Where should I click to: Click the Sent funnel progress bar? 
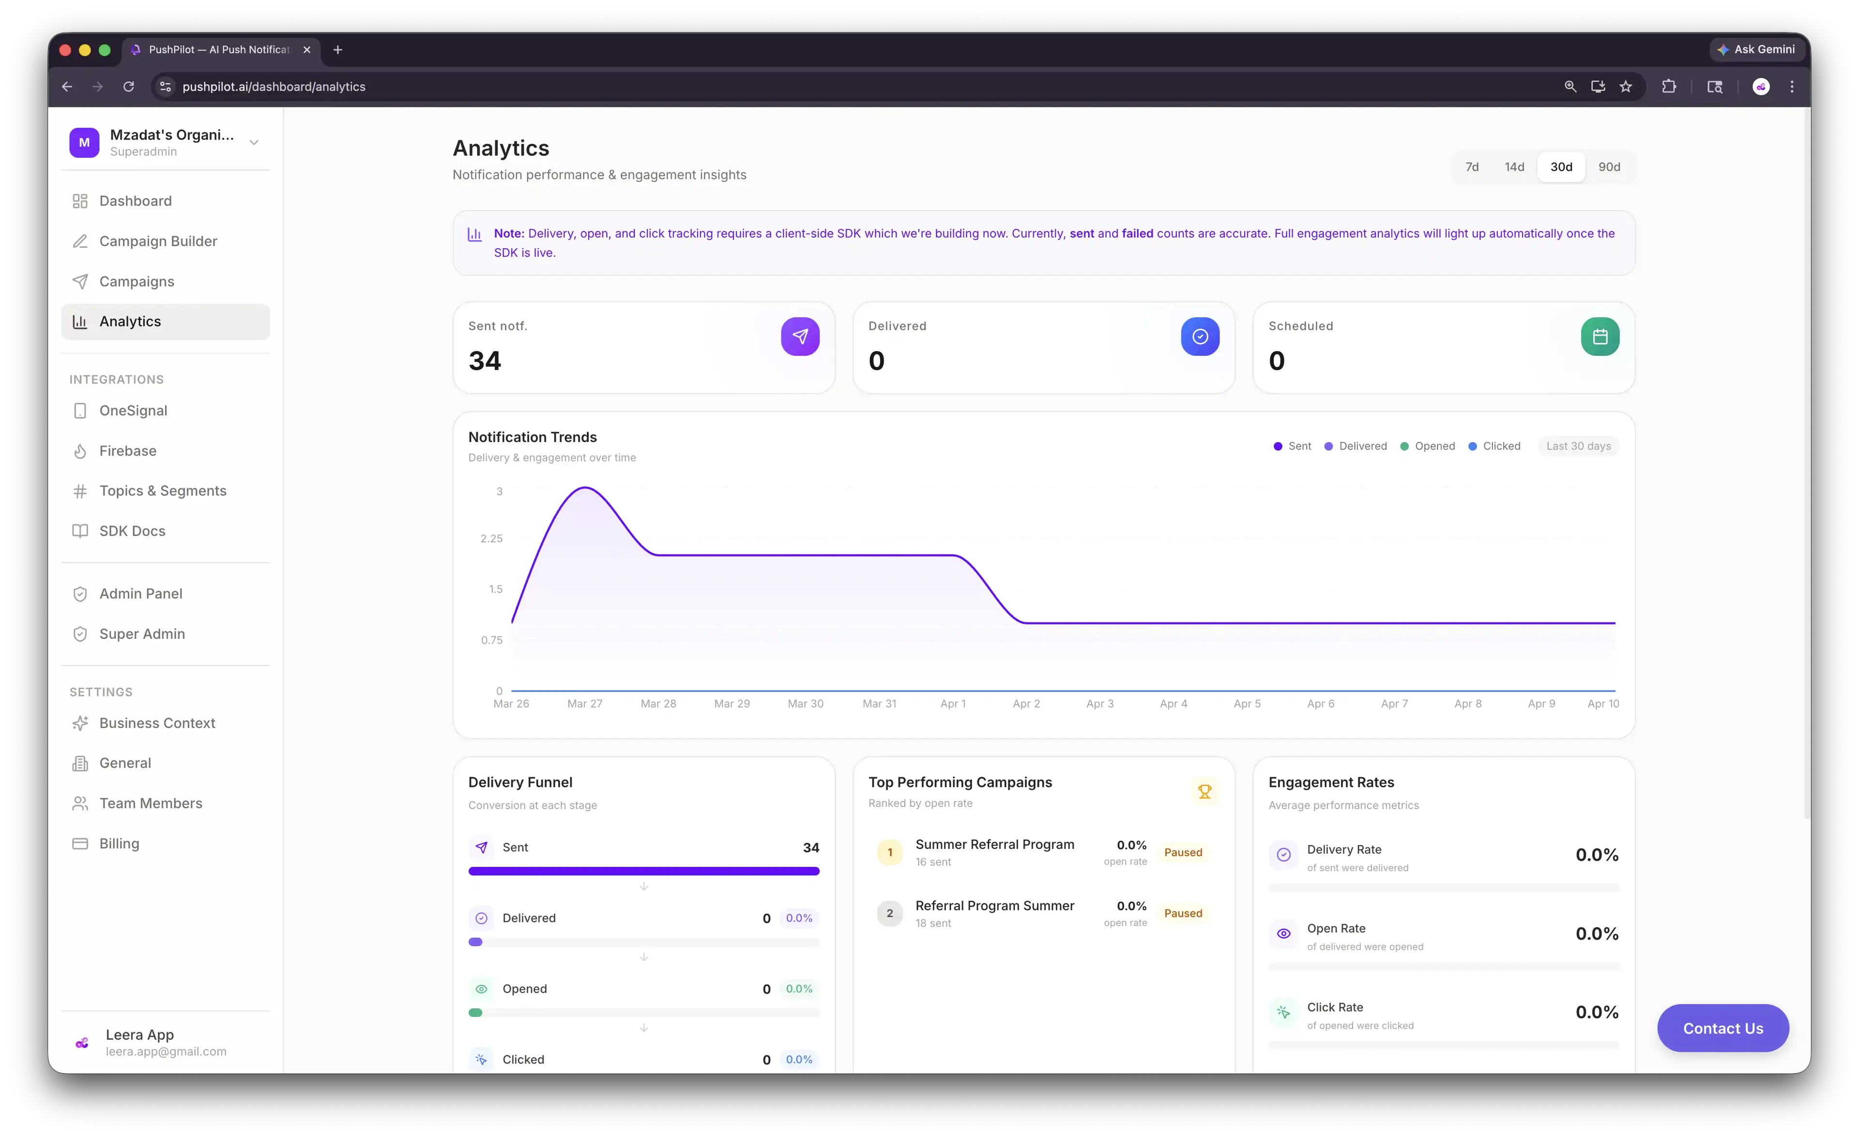[643, 872]
